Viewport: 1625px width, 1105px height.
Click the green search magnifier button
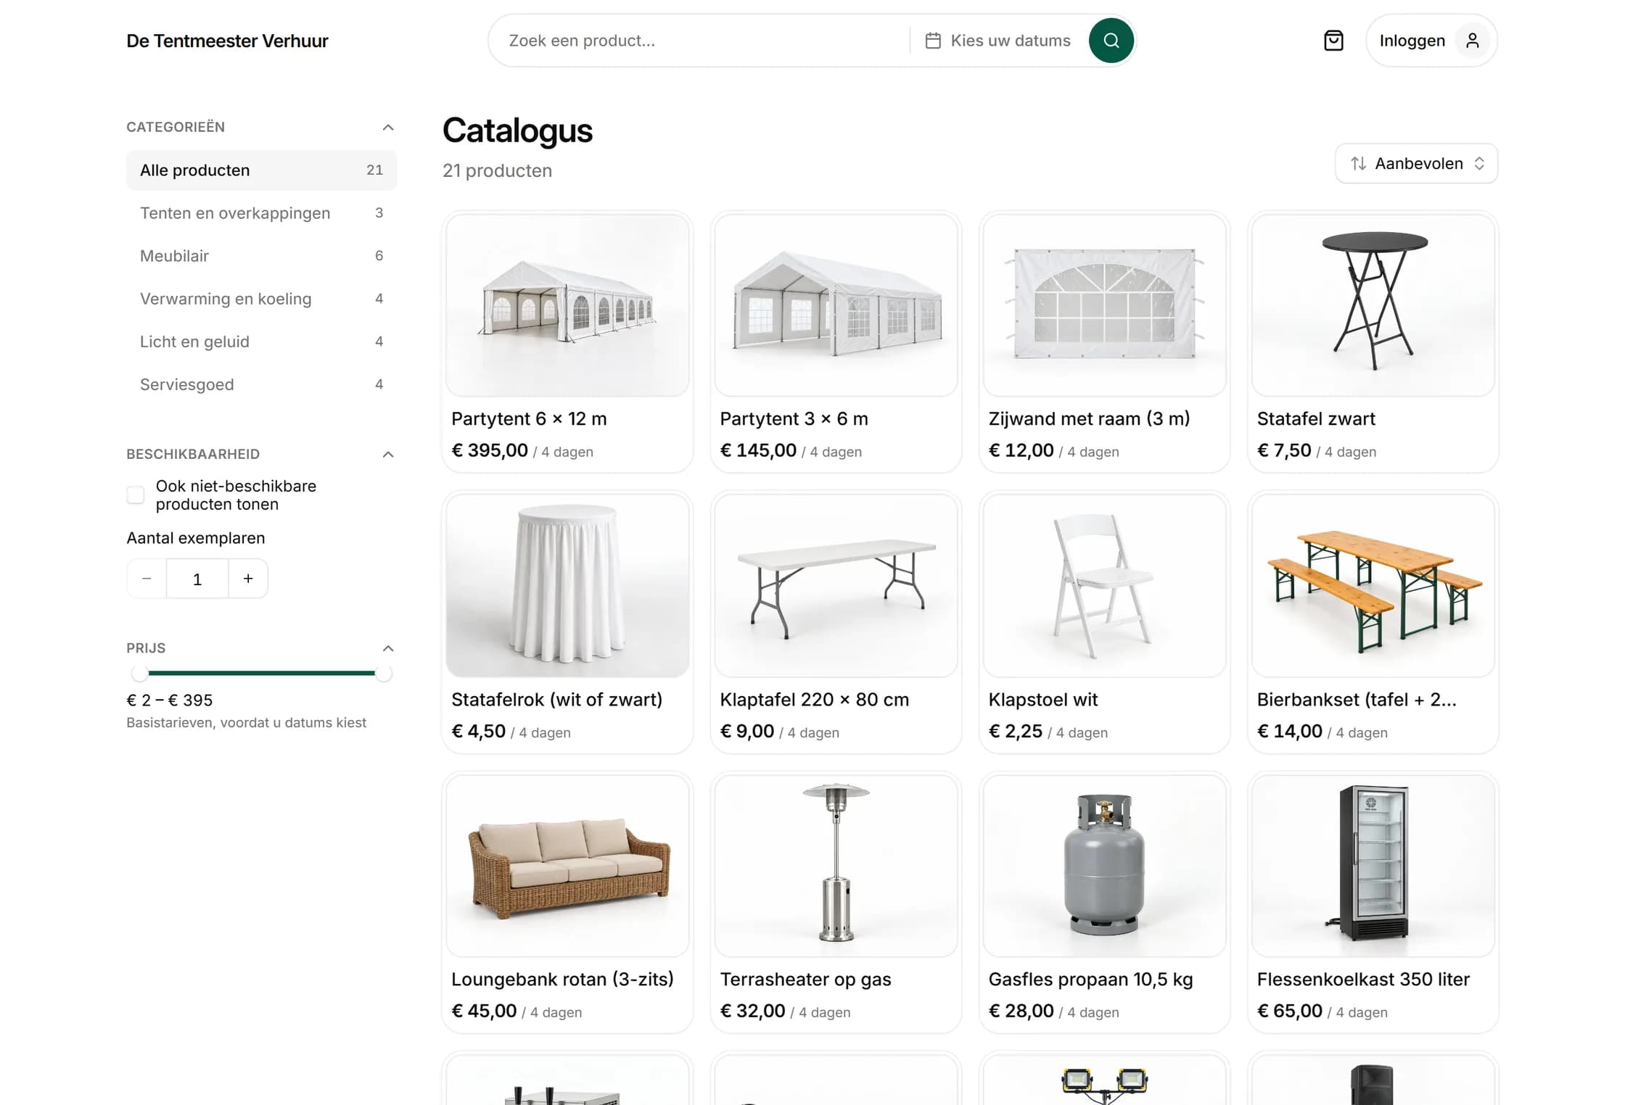[x=1111, y=41]
